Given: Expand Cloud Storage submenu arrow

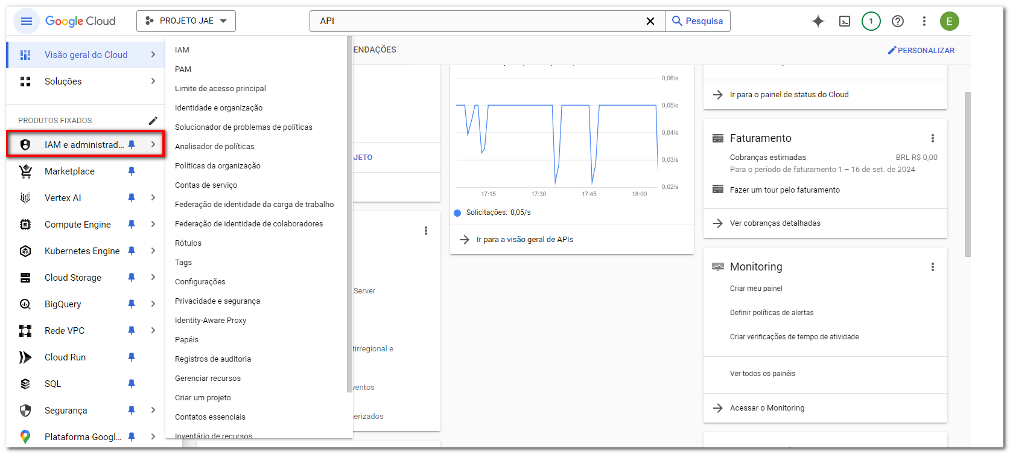Looking at the screenshot, I should (153, 278).
